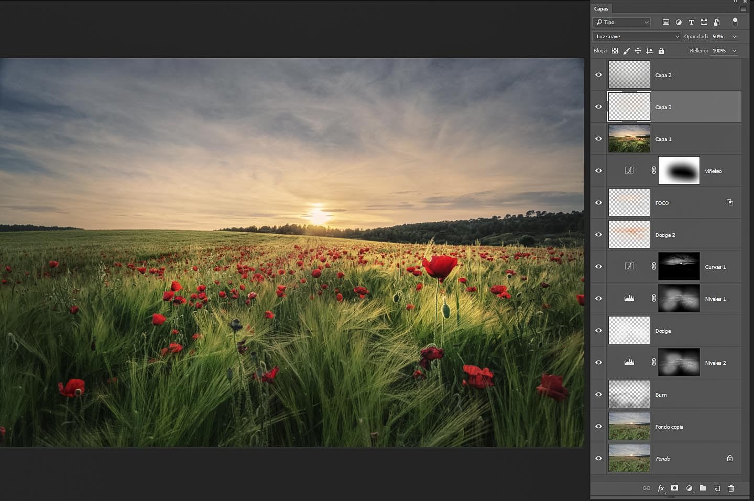The image size is (754, 501).
Task: Filter layers by text type
Action: (x=691, y=23)
